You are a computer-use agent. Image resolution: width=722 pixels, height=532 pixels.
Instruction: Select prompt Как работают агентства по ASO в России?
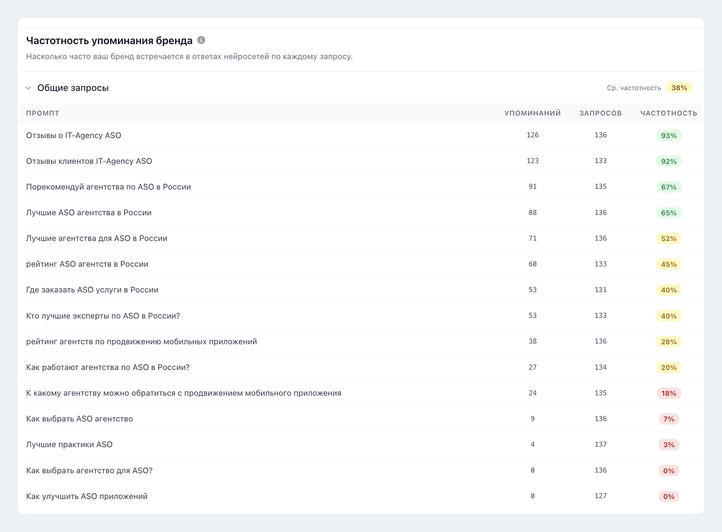(108, 367)
